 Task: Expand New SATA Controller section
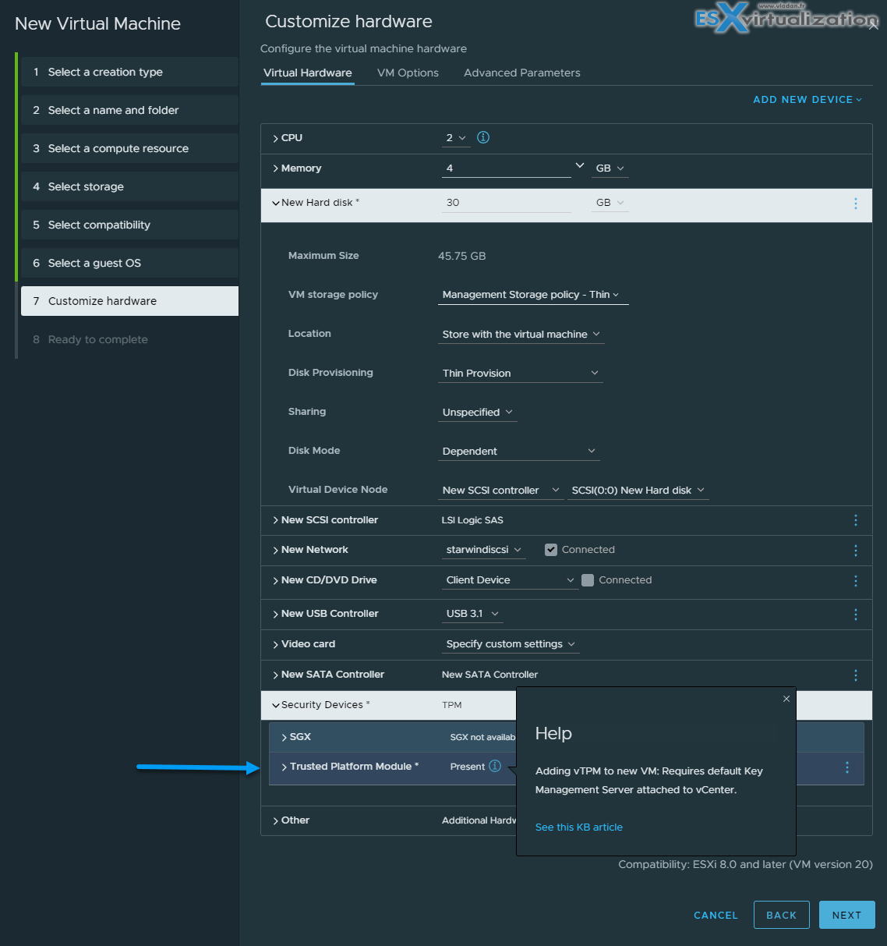click(276, 675)
